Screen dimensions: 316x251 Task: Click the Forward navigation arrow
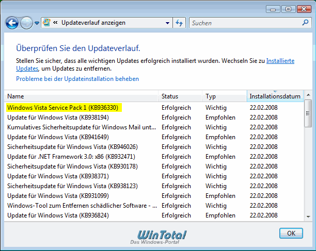(27, 23)
